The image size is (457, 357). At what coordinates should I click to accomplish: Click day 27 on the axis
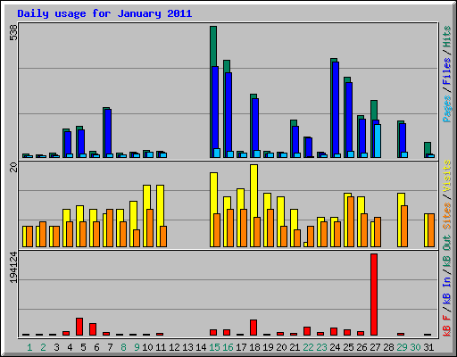(x=375, y=347)
